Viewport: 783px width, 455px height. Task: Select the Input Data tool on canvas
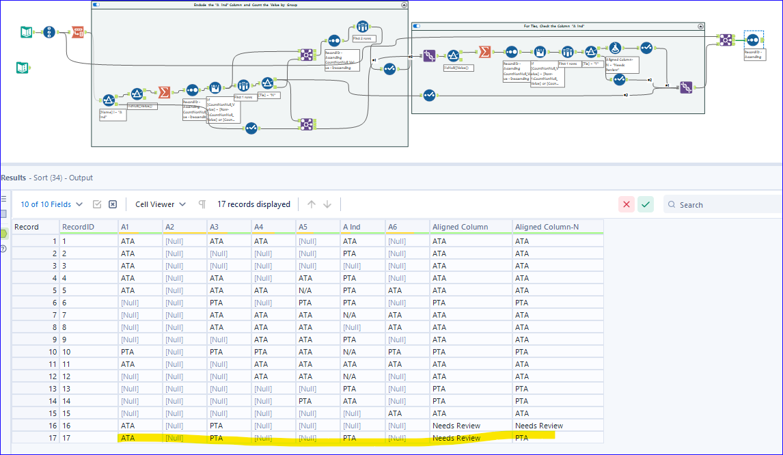click(x=27, y=31)
